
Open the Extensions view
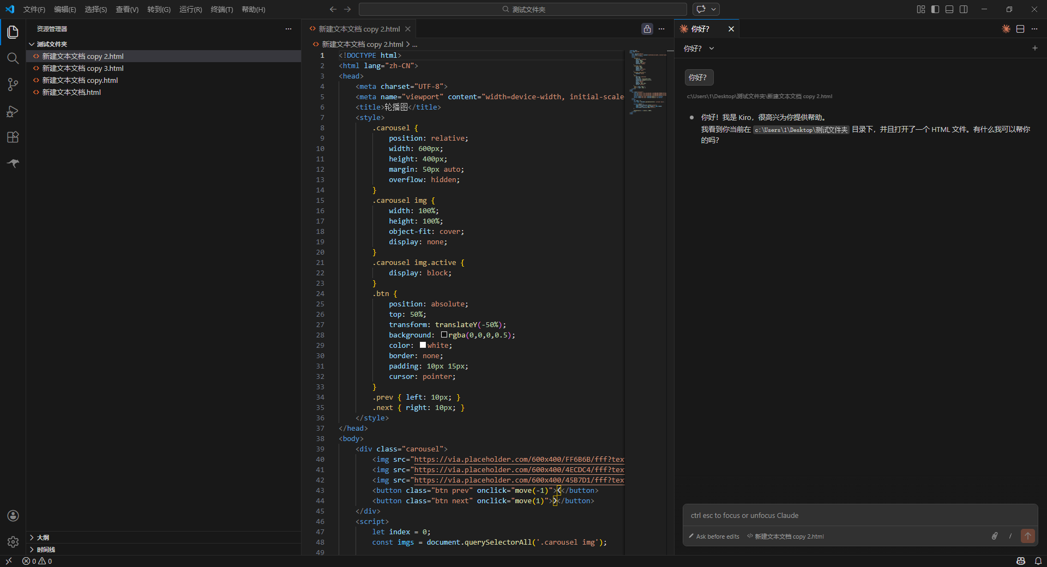click(x=13, y=137)
